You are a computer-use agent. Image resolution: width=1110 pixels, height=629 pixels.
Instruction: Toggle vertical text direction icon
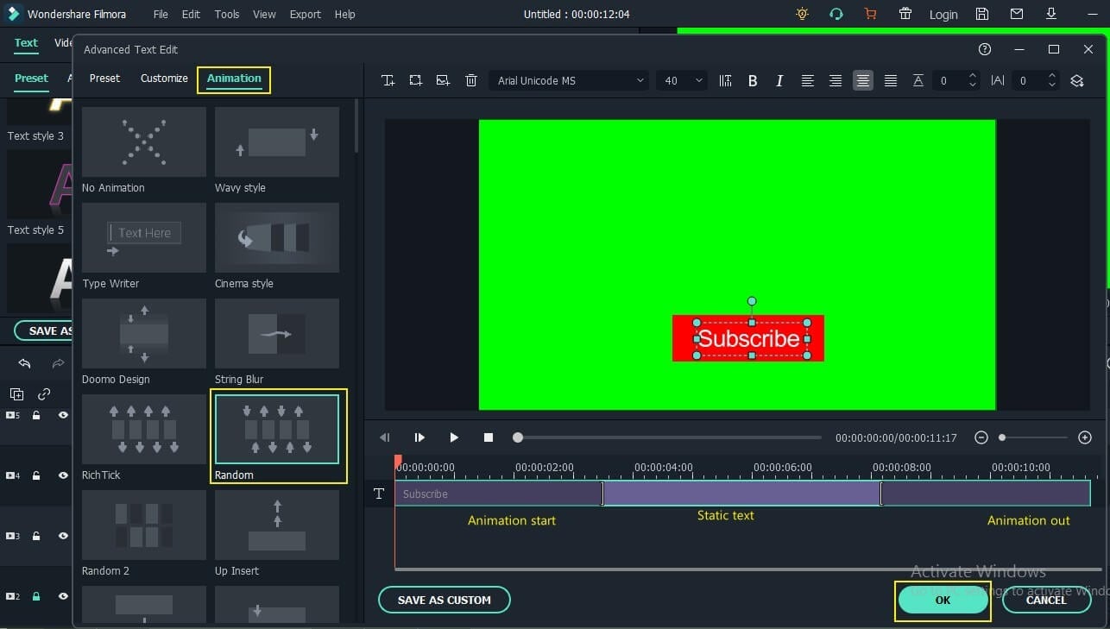[725, 80]
